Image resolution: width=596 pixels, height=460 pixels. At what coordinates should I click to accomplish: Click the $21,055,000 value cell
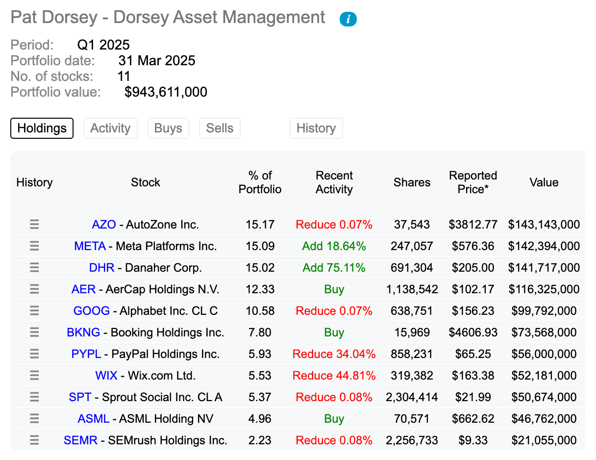click(544, 440)
